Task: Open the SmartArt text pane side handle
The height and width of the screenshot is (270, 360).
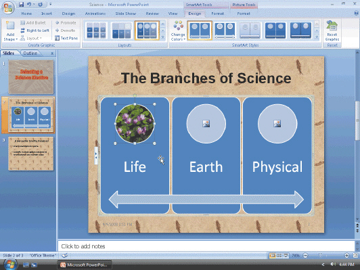Action: 96,156
